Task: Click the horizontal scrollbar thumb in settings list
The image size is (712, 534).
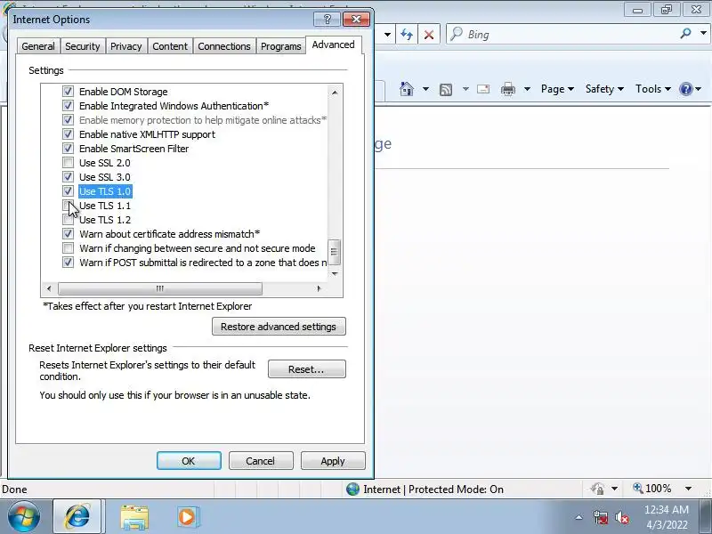Action: tap(160, 288)
